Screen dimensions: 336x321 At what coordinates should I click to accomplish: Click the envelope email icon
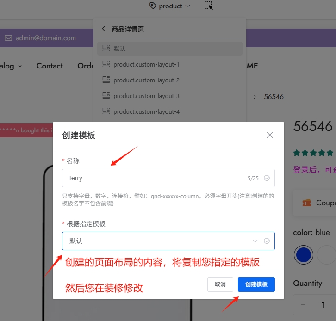(8, 38)
